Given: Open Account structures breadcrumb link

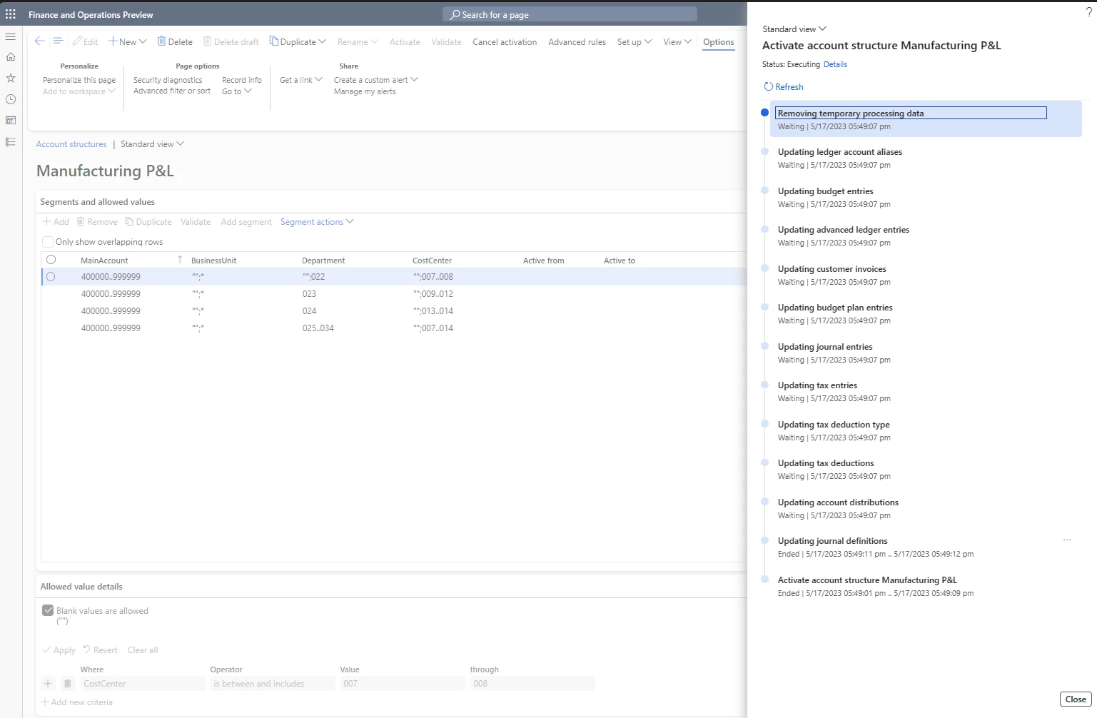Looking at the screenshot, I should (x=71, y=143).
